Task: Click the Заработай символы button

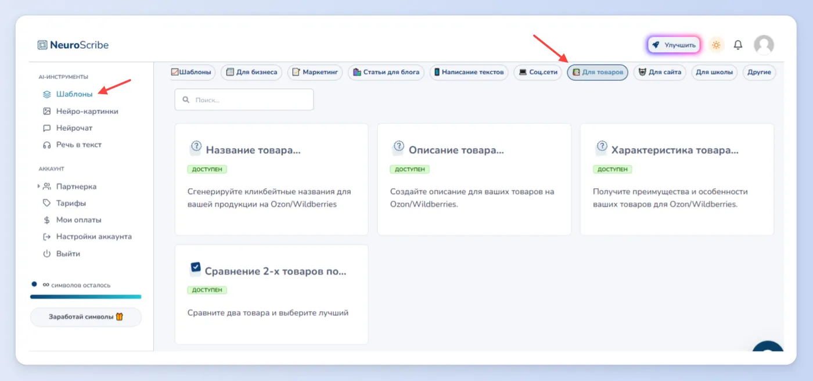Action: coord(86,317)
